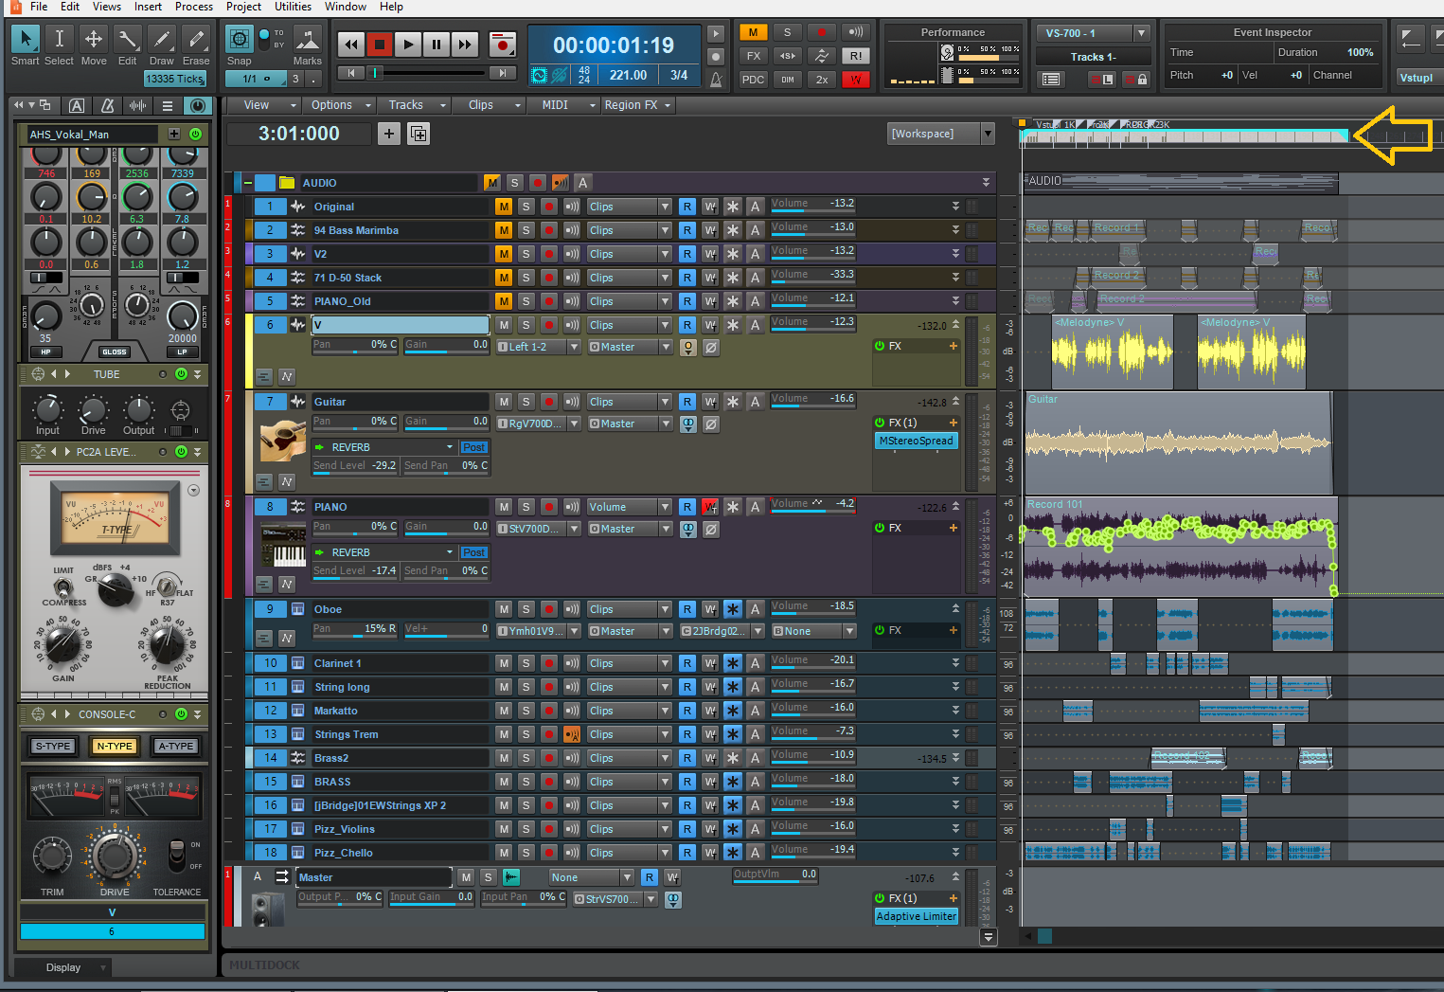Mute the Guitar track

504,402
